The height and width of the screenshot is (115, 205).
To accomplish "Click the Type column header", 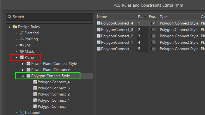I will 179,17.
